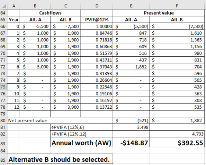Click the 5,000 Alt. A cashflow cell
Screen dimensions: 206x165
point(35,67)
